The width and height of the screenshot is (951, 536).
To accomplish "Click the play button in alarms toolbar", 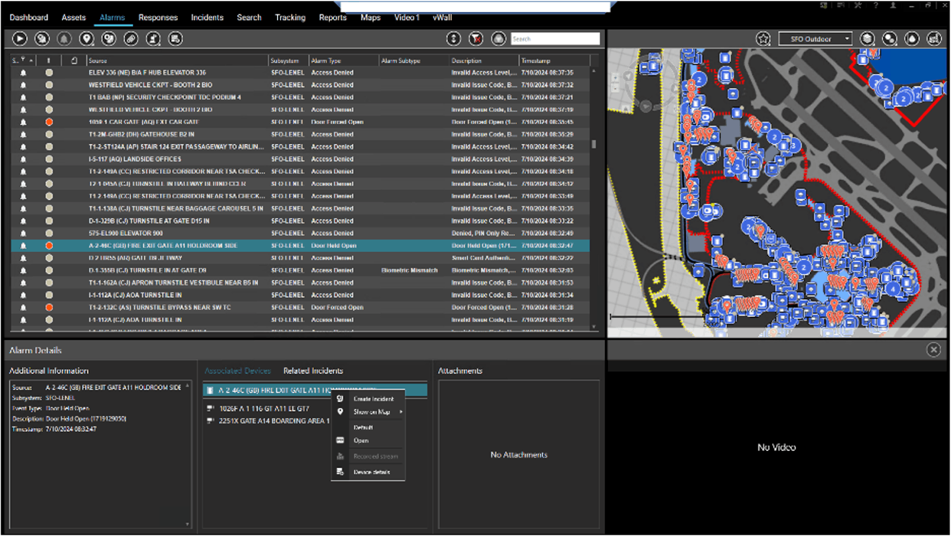I will coord(20,39).
